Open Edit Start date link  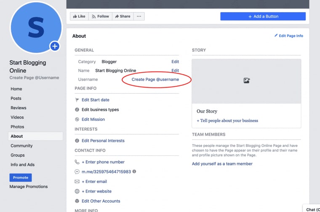(x=96, y=100)
